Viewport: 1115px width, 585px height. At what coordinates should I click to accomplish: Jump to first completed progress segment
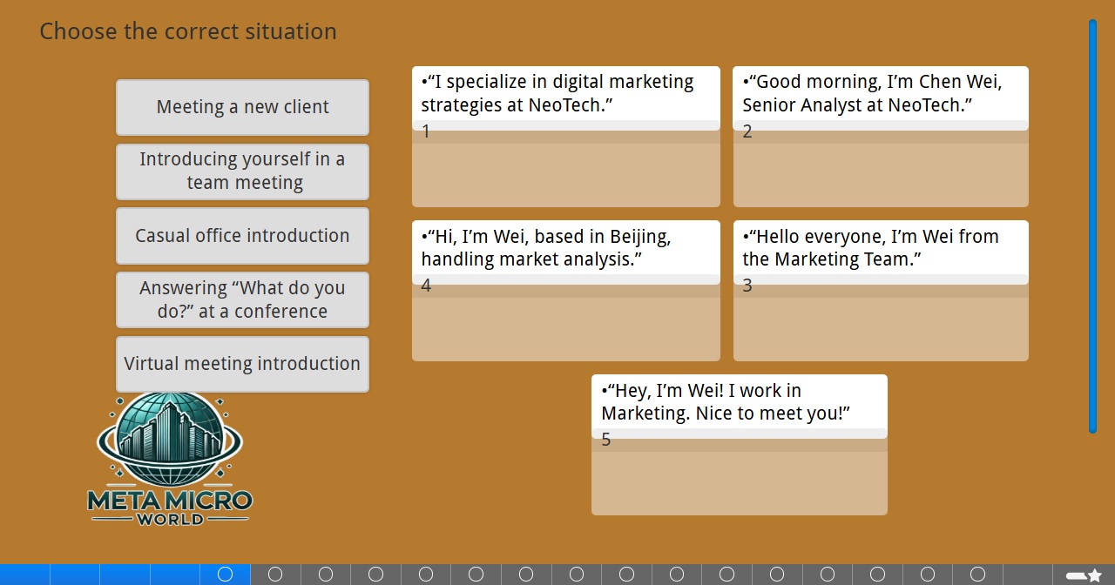tap(24, 575)
